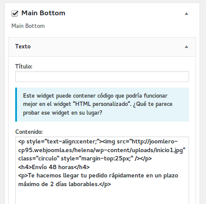Viewport: 206px width, 204px height.
Task: Select the Main Bottom heading text
Action: [x=43, y=13]
